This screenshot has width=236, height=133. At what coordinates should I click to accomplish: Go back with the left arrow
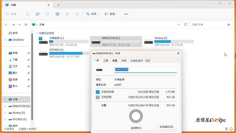point(6,25)
